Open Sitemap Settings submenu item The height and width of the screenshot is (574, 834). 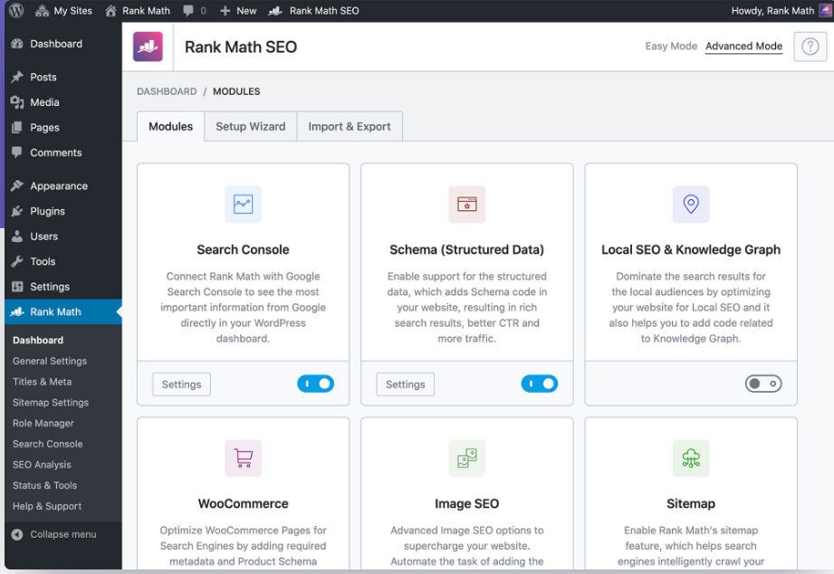(x=51, y=402)
